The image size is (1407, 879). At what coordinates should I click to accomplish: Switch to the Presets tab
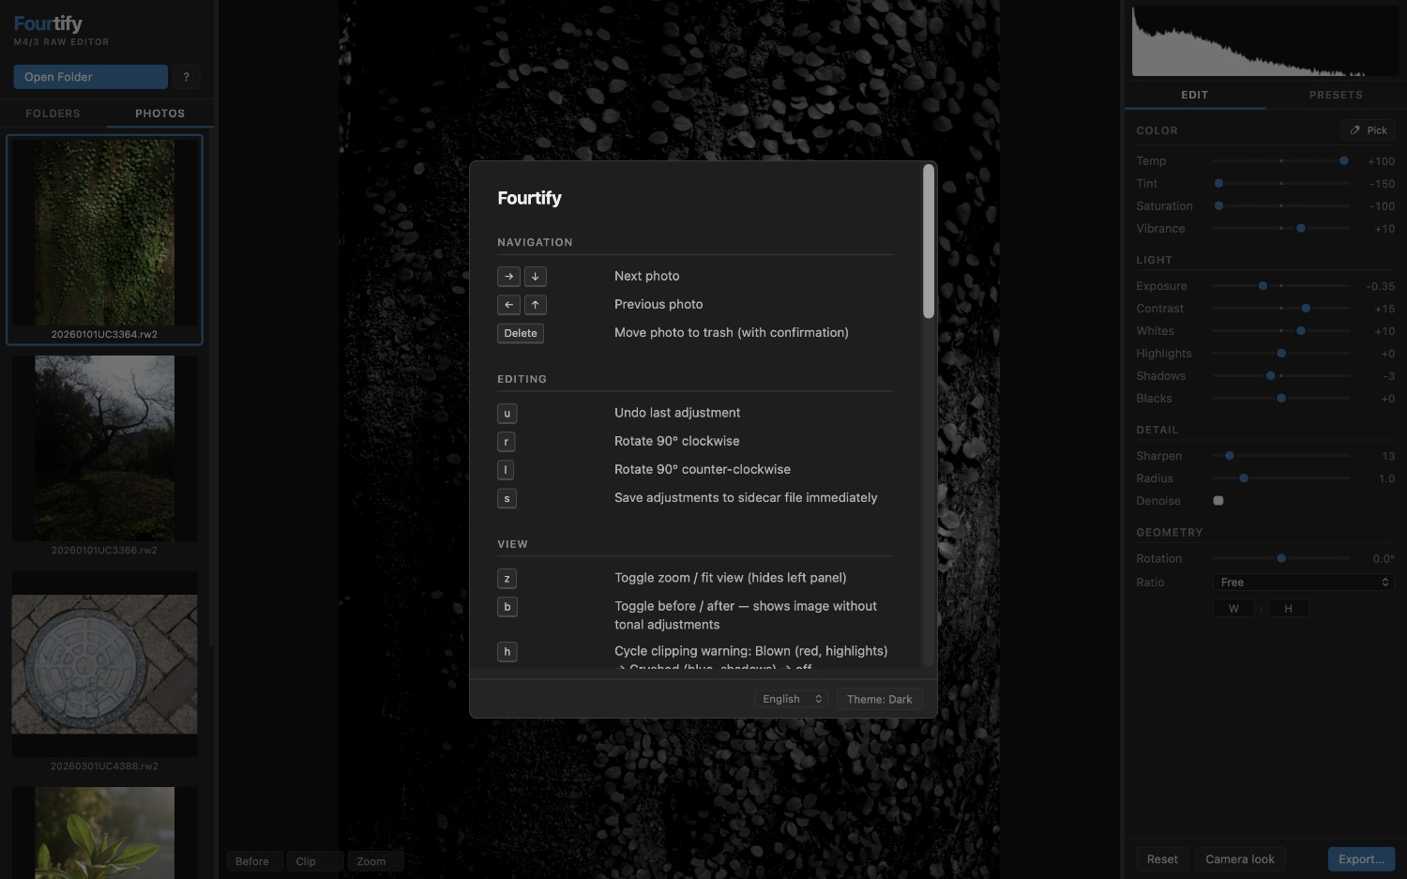click(x=1335, y=95)
